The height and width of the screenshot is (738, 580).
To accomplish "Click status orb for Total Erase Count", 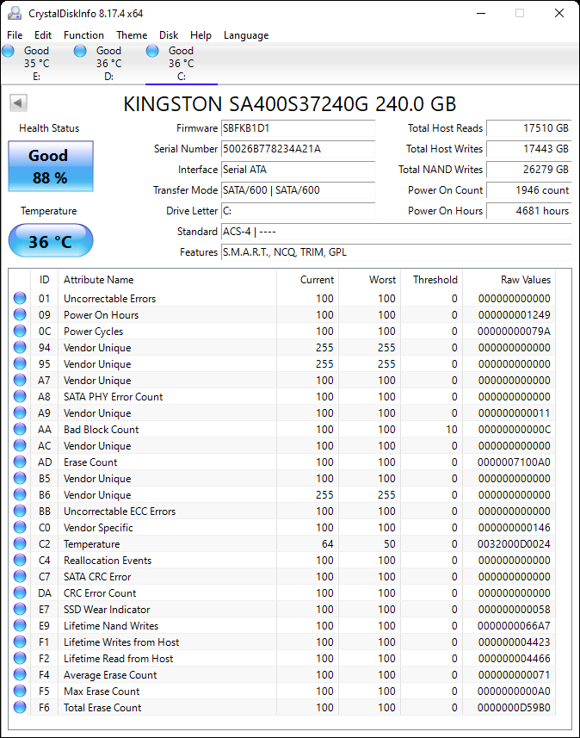I will click(20, 707).
